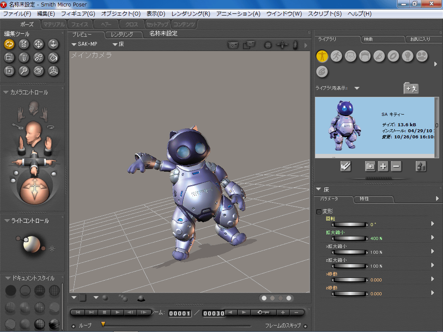Click the plus add keyframe button in animation bar
The height and width of the screenshot is (332, 443).
pyautogui.click(x=283, y=313)
